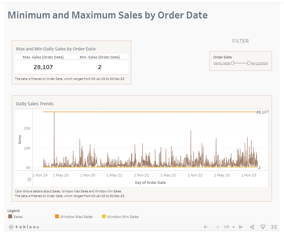This screenshot has width=284, height=237.
Task: Open the Share options icon
Action: tap(252, 227)
